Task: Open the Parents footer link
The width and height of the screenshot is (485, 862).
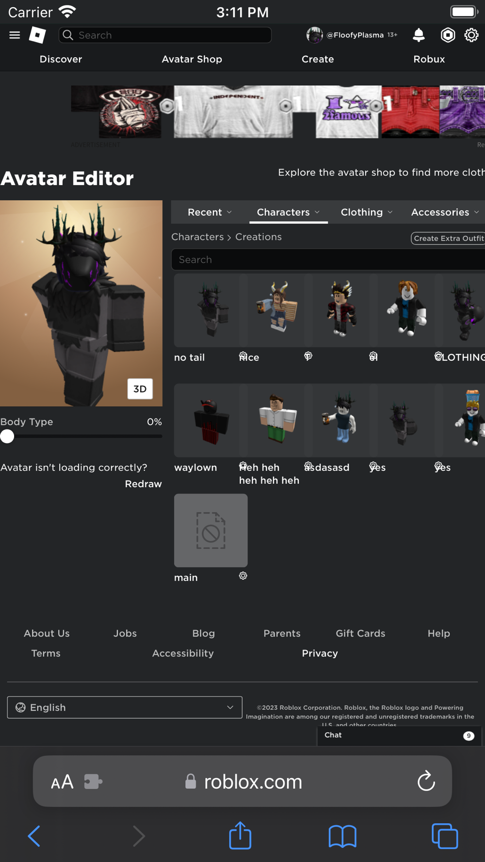Action: point(282,633)
